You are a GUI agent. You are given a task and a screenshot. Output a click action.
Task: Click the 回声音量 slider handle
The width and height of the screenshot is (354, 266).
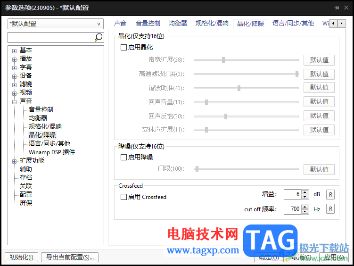[x=206, y=102]
